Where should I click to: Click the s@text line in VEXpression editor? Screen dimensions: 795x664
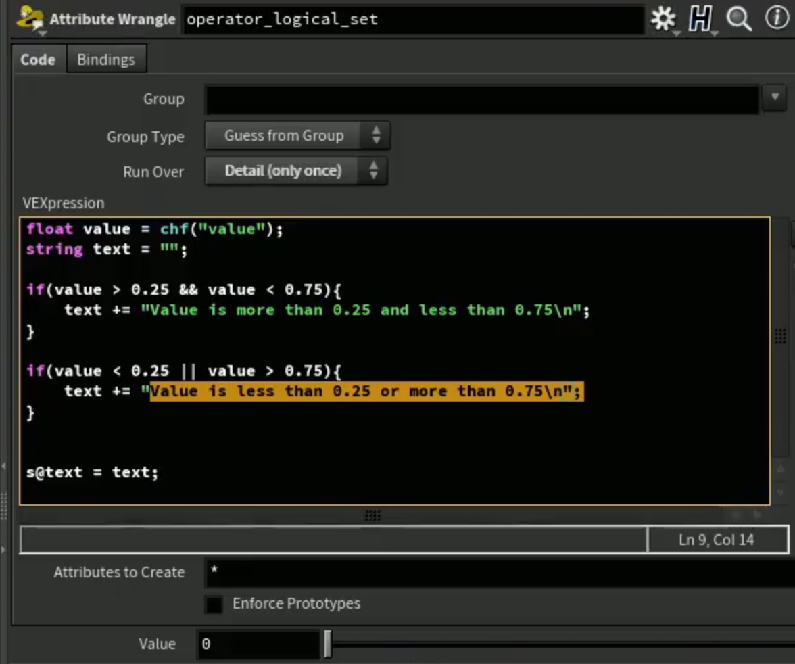[92, 472]
